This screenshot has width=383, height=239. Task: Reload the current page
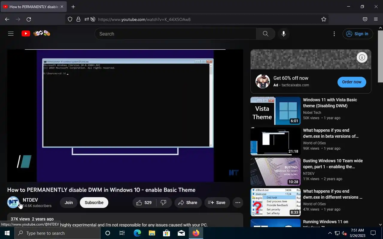pos(29,19)
